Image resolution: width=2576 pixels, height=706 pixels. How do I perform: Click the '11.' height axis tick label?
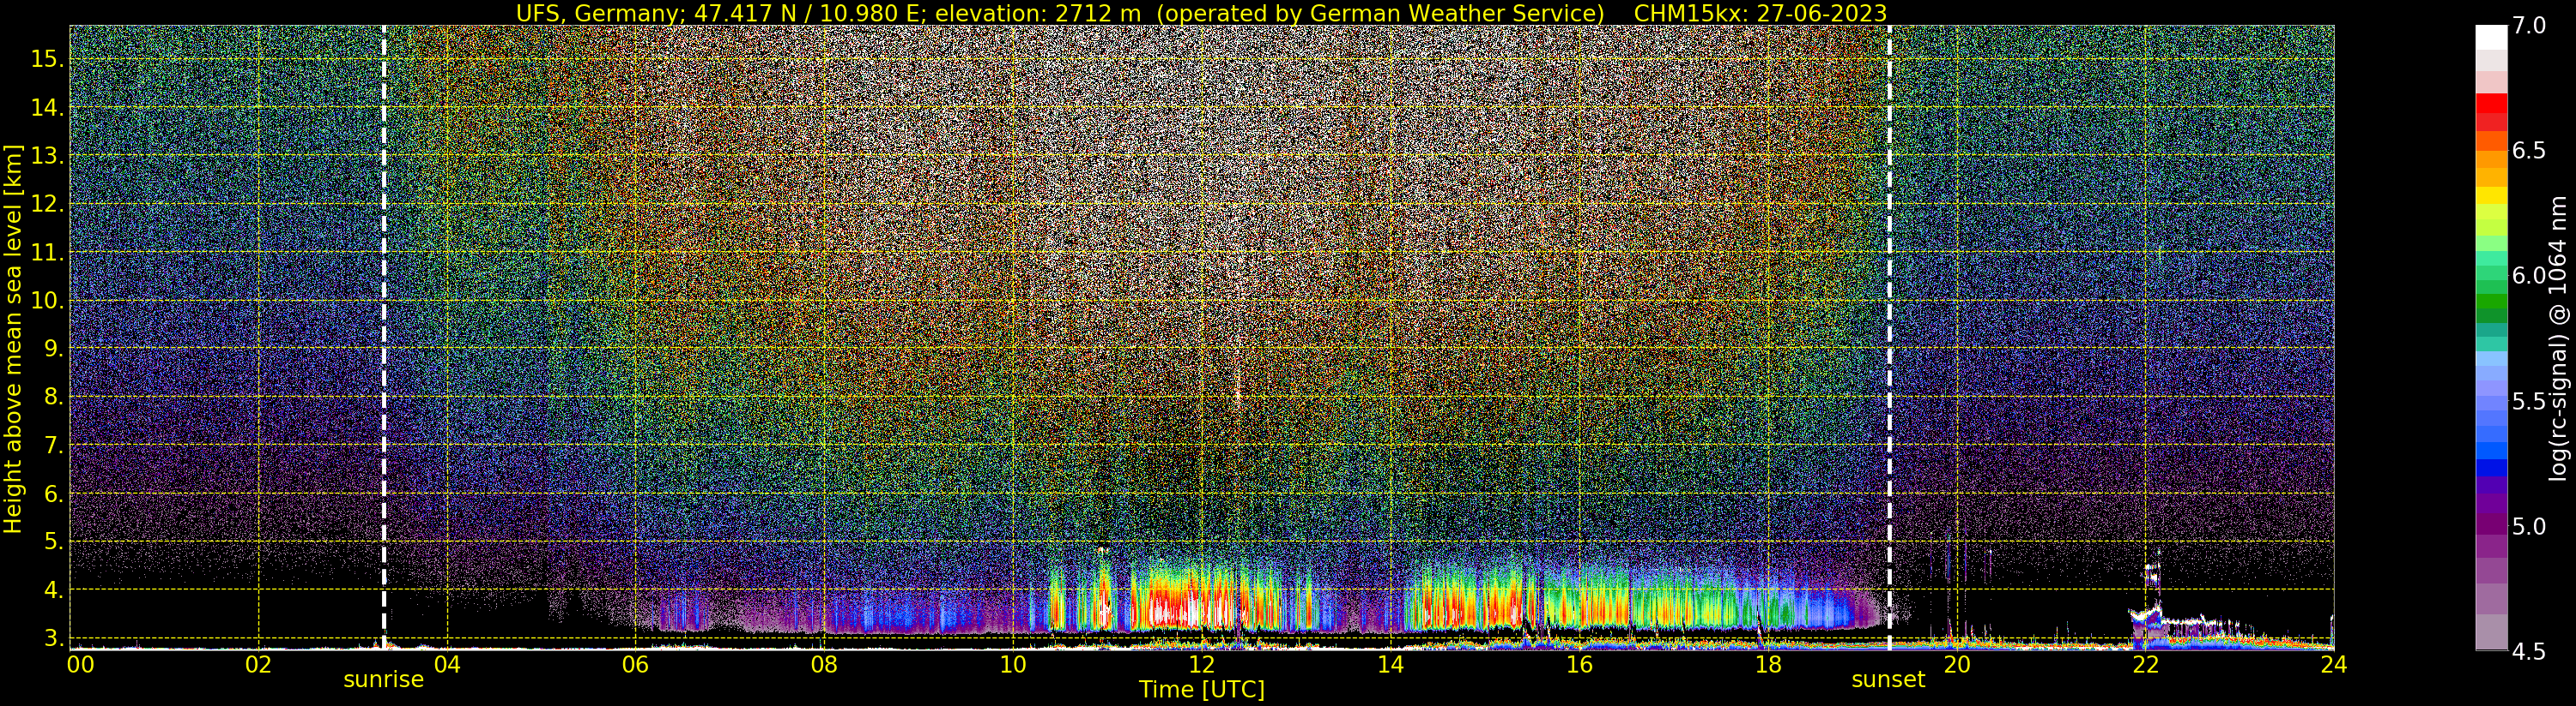pyautogui.click(x=47, y=253)
